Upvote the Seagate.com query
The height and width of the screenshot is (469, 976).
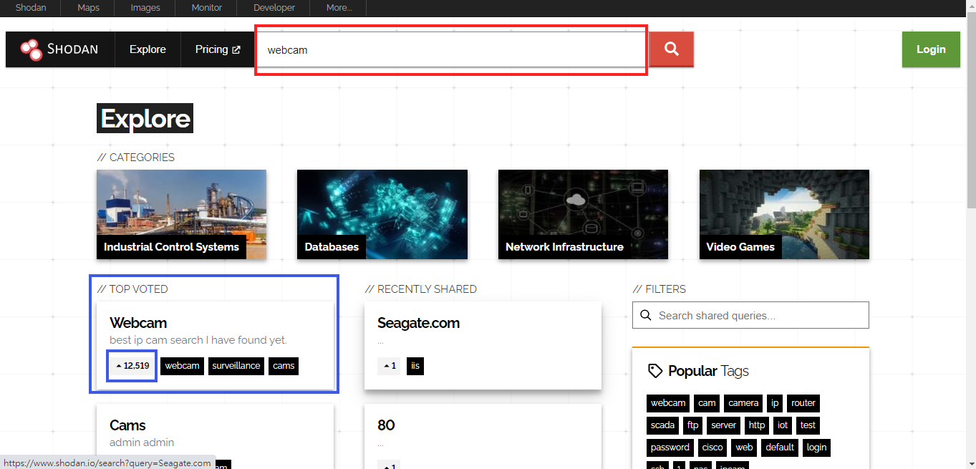pyautogui.click(x=389, y=366)
